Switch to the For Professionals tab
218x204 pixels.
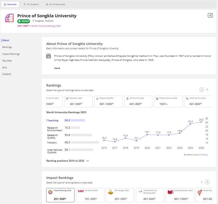pos(56,4)
